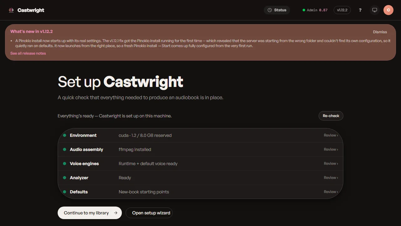
Task: Click the Analyzer green status dot
Action: click(65, 178)
